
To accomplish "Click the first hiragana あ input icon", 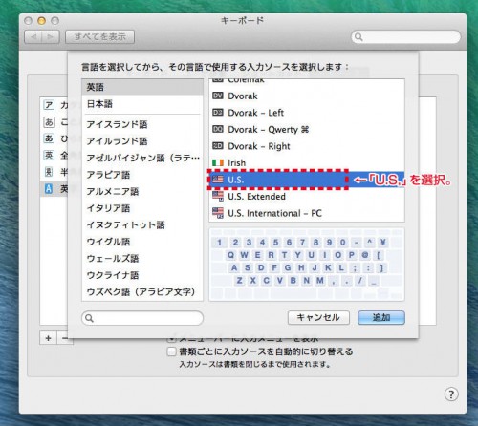I will 49,121.
